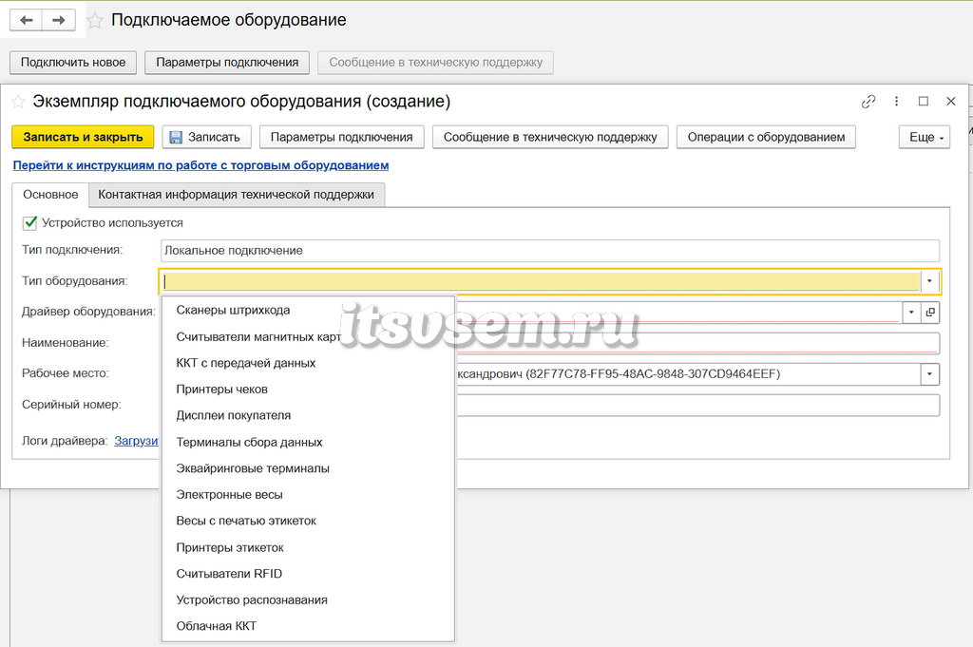Select Электронные весы entry
973x647 pixels.
[309, 495]
